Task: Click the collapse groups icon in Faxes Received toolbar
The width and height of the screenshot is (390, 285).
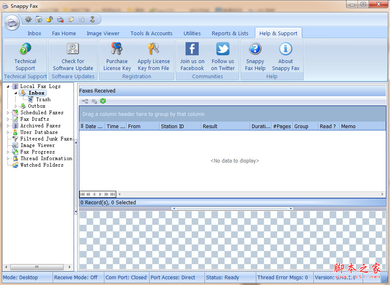Action: [x=94, y=101]
